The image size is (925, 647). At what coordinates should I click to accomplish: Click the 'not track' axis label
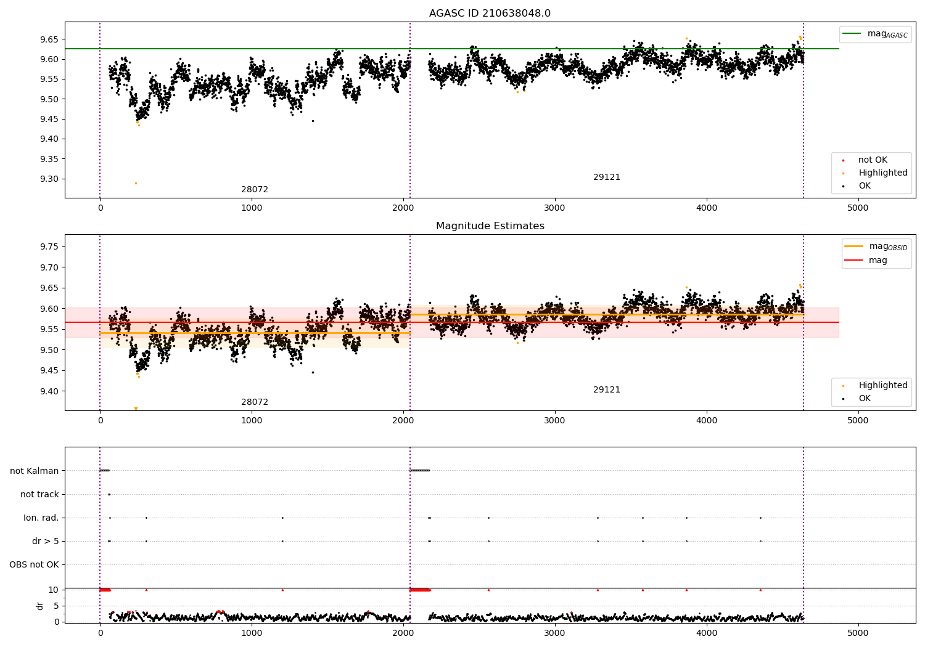pyautogui.click(x=39, y=495)
